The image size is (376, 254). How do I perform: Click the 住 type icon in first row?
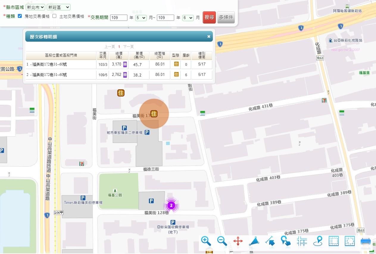tap(176, 64)
